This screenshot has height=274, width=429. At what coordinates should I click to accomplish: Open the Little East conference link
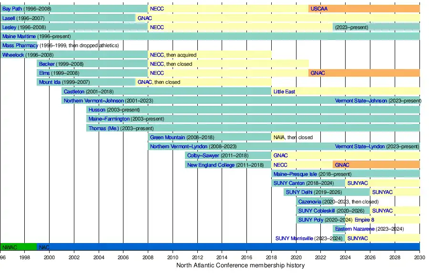pos(284,91)
